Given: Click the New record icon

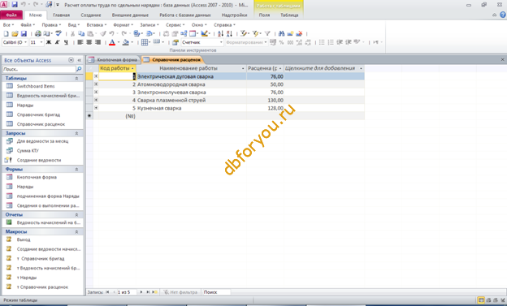Looking at the screenshot, I should 290,33.
